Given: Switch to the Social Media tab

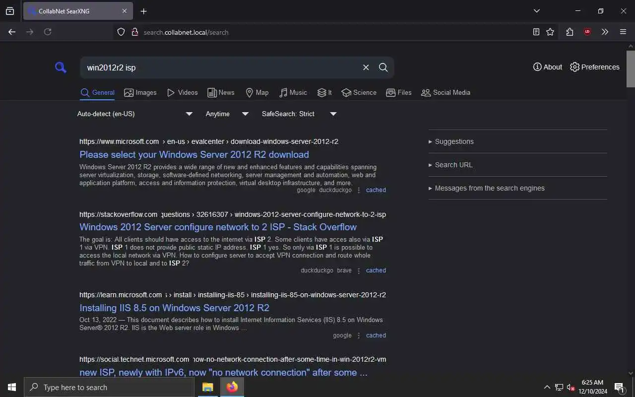Looking at the screenshot, I should (x=445, y=92).
